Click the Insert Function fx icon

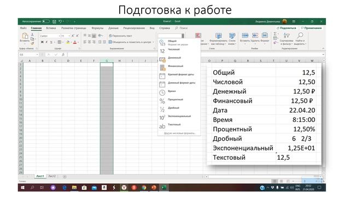point(63,55)
